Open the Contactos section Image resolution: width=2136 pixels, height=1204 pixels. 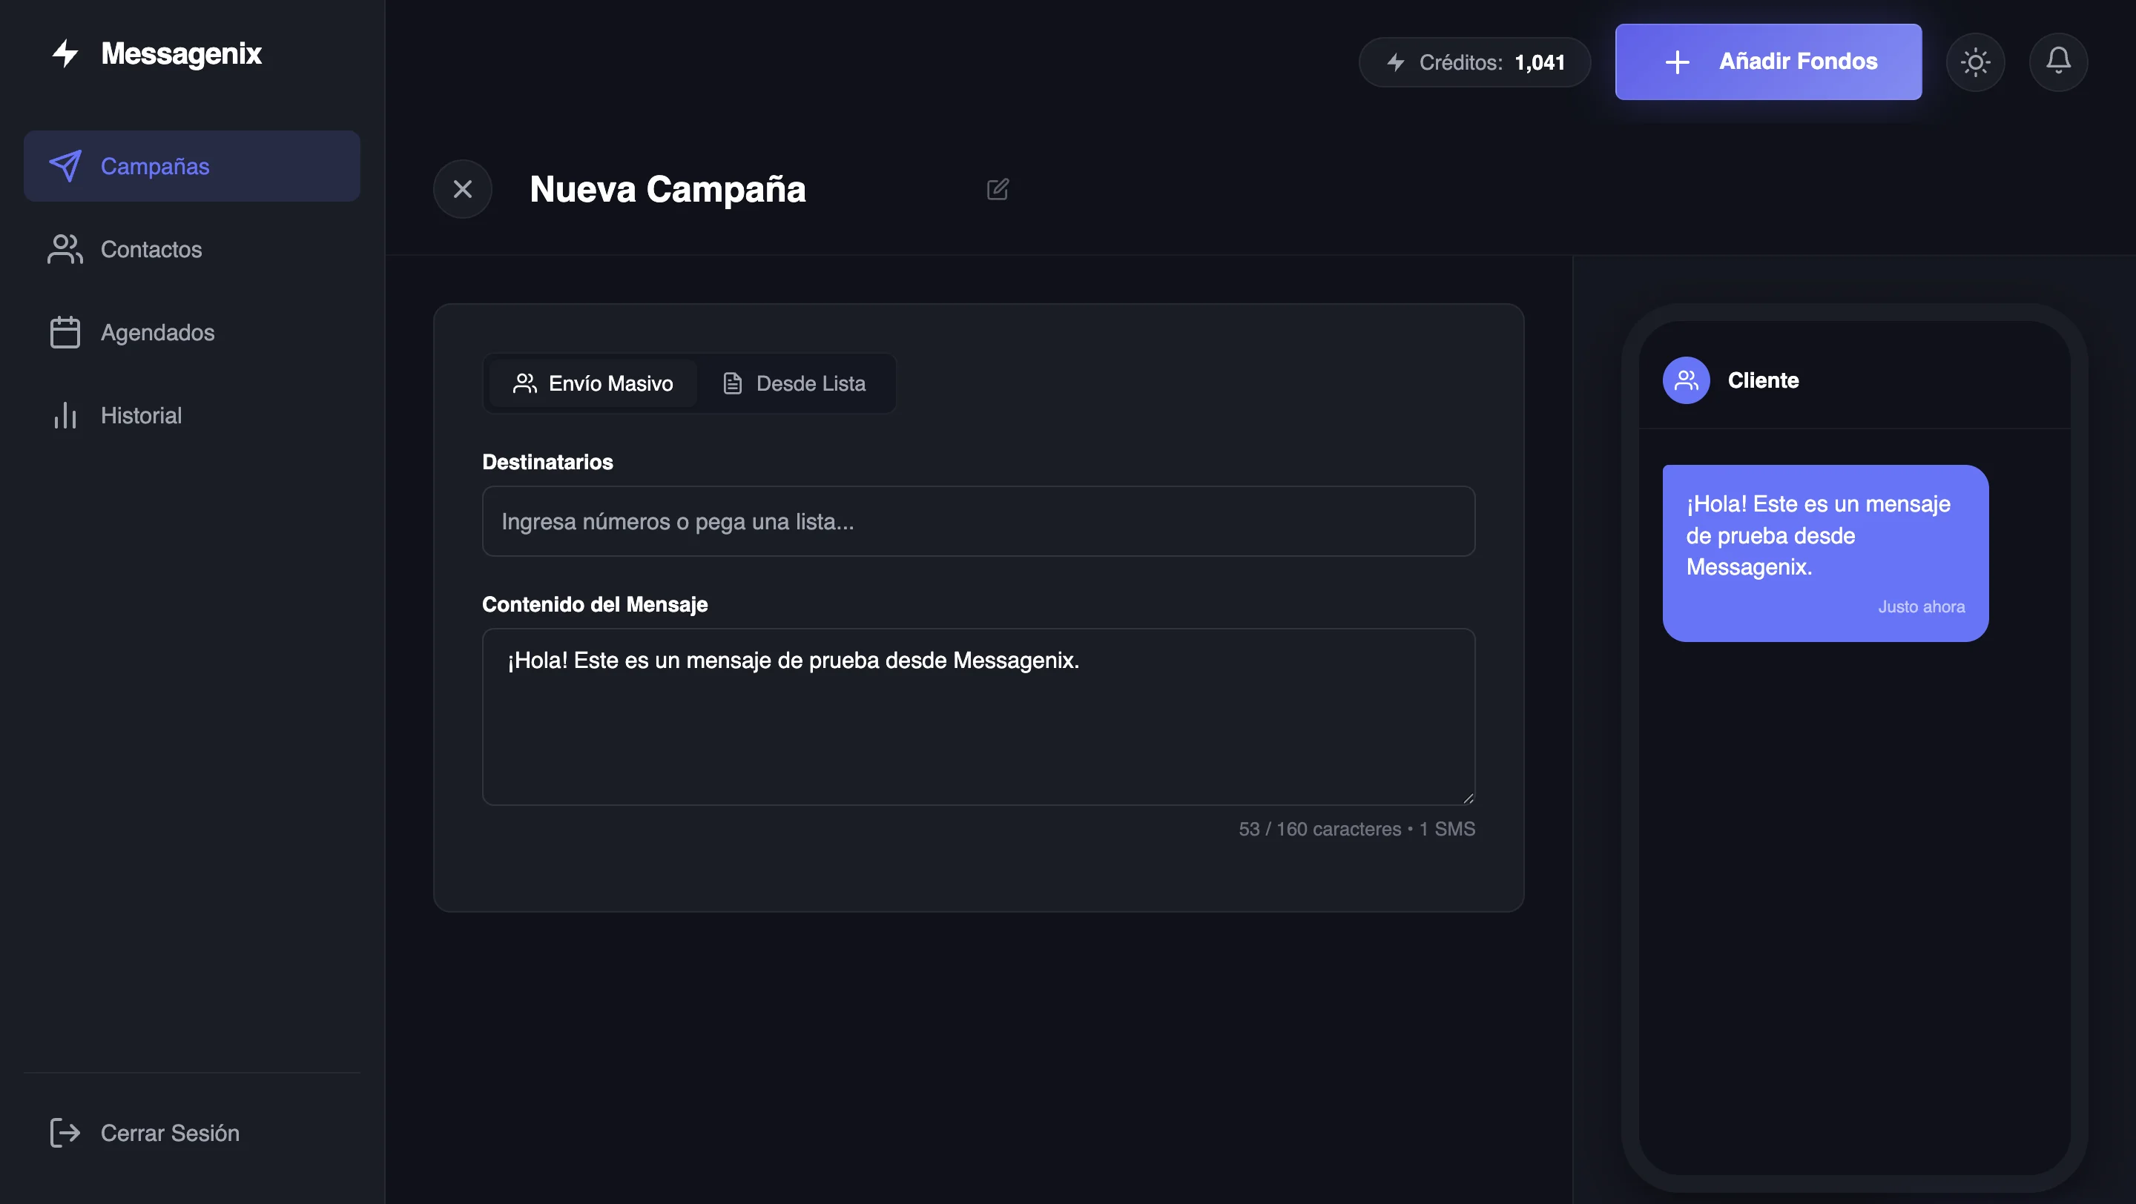tap(151, 249)
